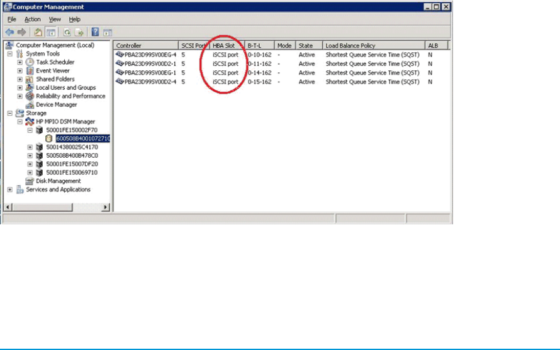Click the tree pane left scroll arrow
The width and height of the screenshot is (560, 350).
(x=8, y=207)
